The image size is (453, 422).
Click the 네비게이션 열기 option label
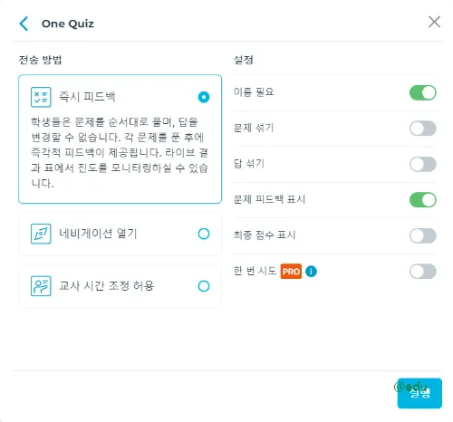click(x=98, y=234)
